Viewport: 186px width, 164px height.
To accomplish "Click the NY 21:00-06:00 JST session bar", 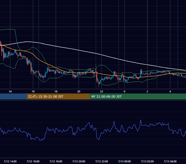I will coord(138,96).
